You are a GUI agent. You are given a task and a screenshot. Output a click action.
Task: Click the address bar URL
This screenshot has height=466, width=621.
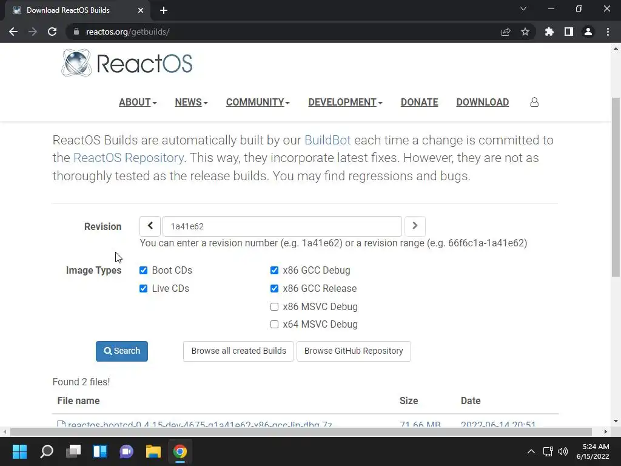pos(127,32)
